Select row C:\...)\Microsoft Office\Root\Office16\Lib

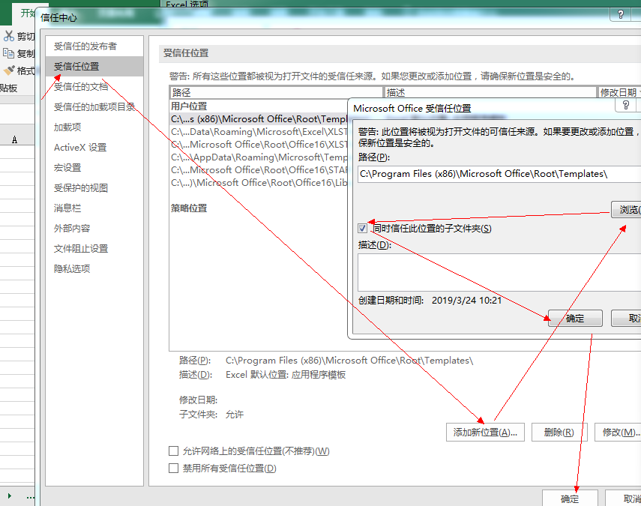point(259,182)
